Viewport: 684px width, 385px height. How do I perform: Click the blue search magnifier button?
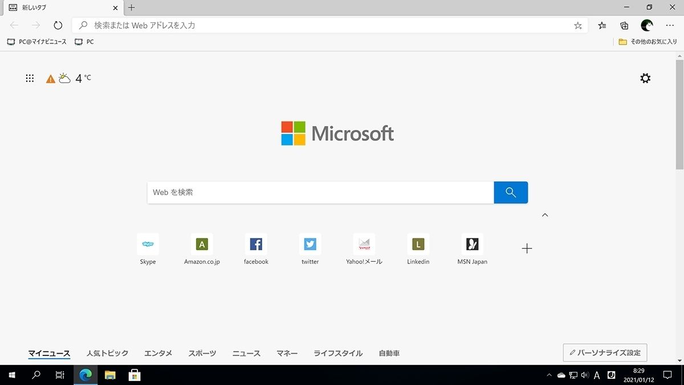click(511, 192)
